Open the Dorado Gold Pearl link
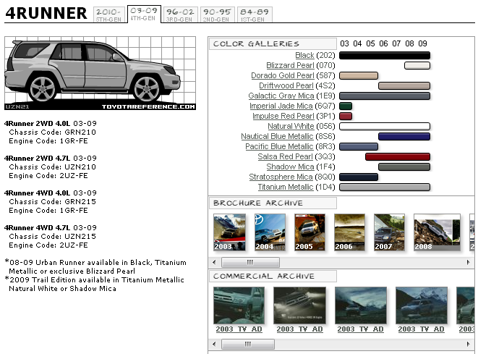The image size is (478, 354). click(x=282, y=75)
